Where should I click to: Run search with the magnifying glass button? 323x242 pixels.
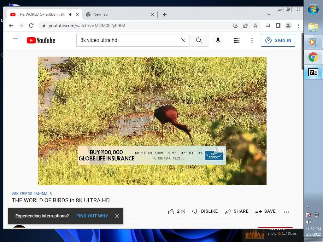point(199,40)
